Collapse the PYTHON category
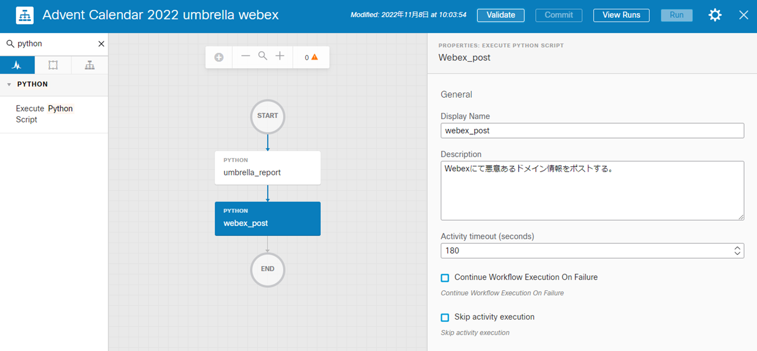Viewport: 757px width, 351px height. (9, 84)
